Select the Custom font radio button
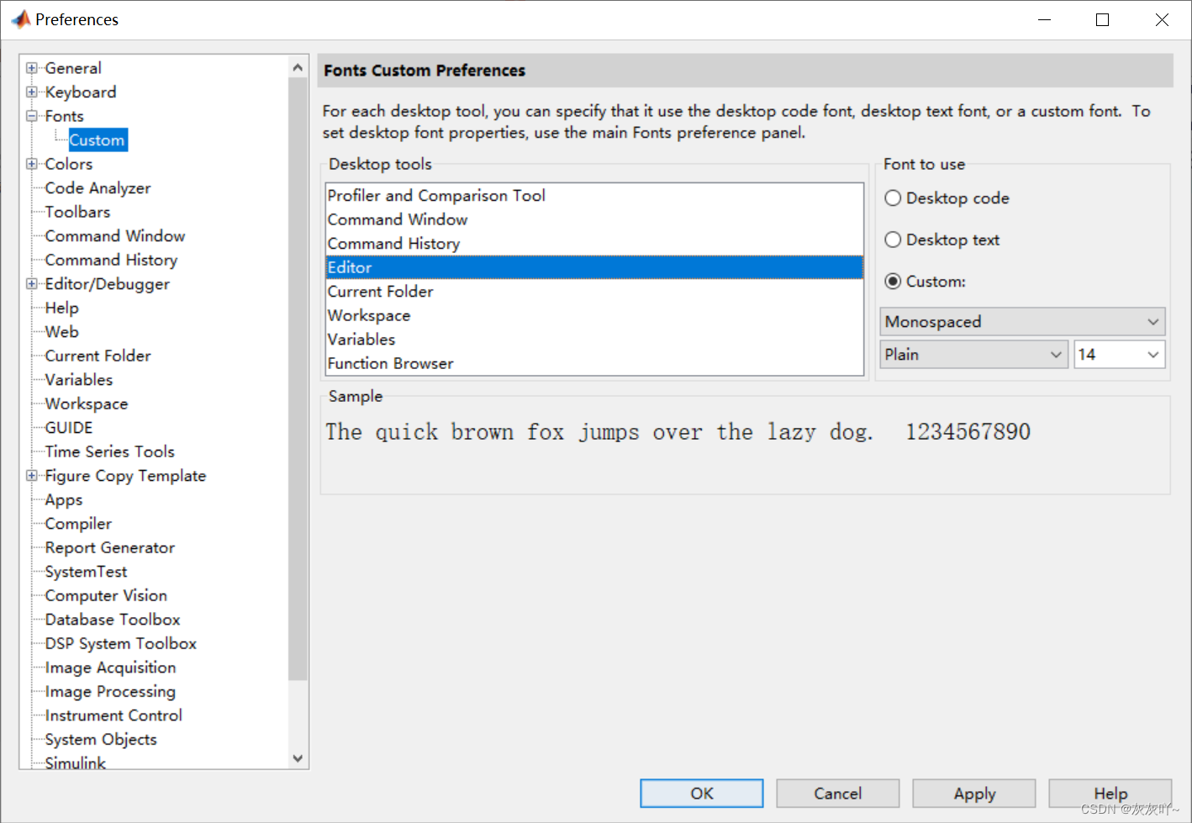The height and width of the screenshot is (823, 1192). [x=893, y=282]
